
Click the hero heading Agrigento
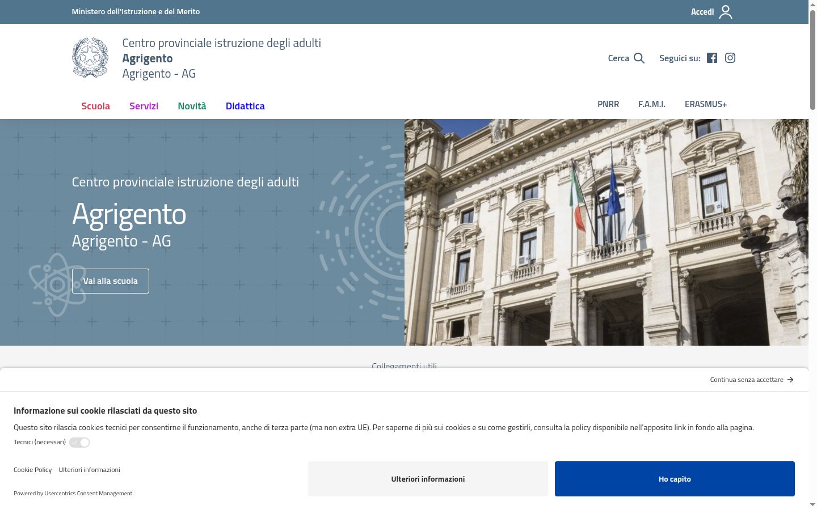coord(129,214)
